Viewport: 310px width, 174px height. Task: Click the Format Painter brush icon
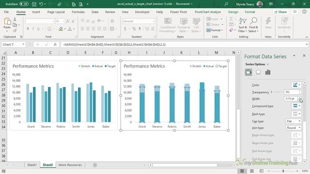click(15, 30)
